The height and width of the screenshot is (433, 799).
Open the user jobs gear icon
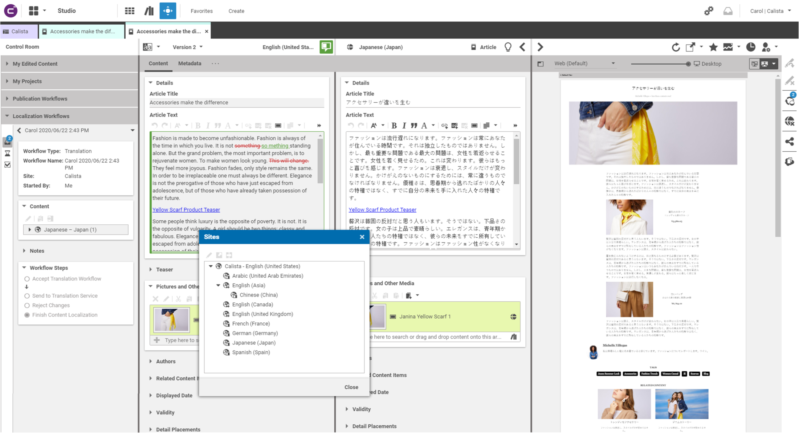pos(709,11)
